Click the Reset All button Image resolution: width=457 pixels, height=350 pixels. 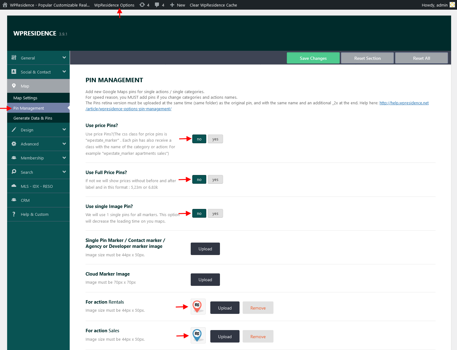[422, 58]
